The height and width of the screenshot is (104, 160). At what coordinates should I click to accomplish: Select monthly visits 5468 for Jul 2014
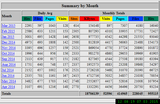pyautogui.click(x=108, y=70)
